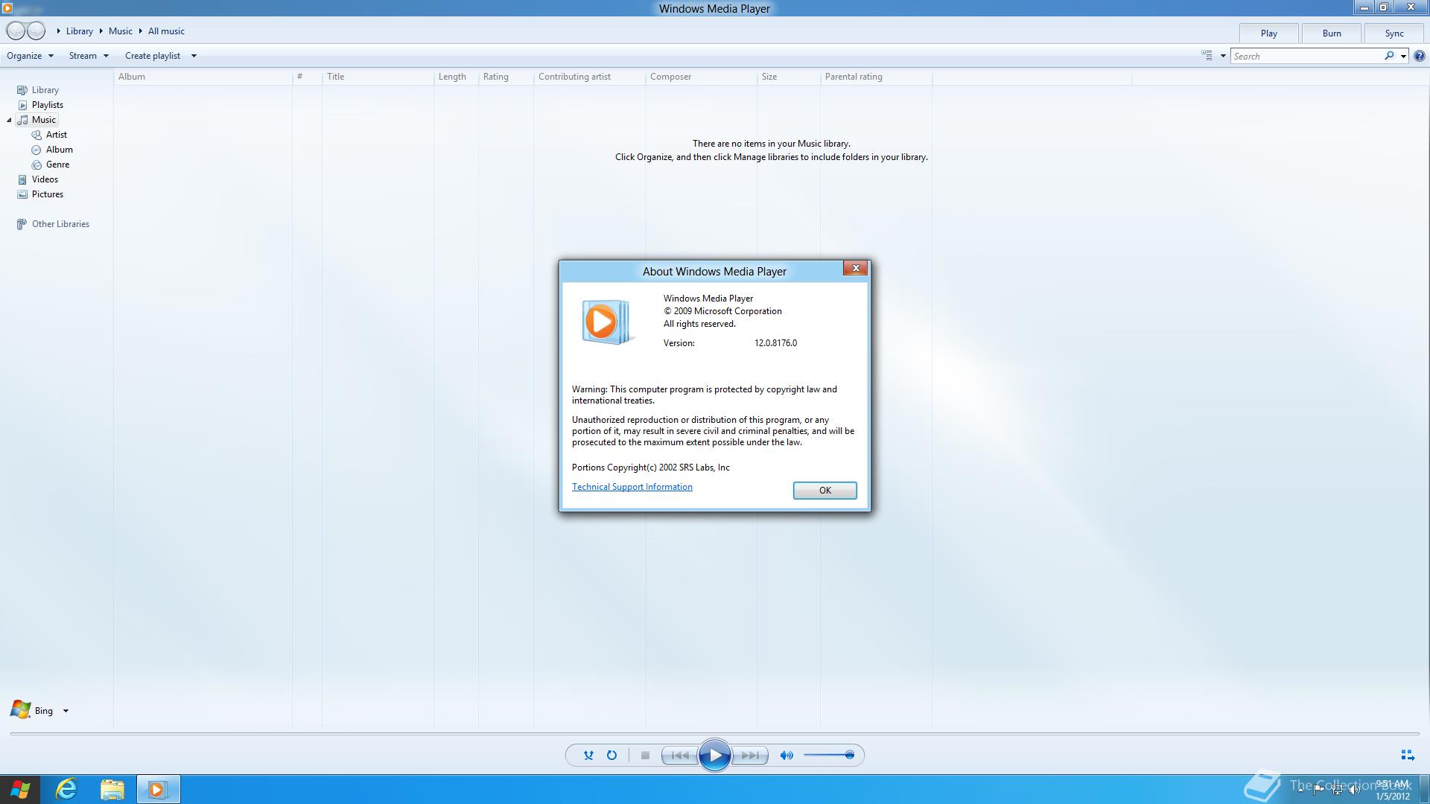Select Pictures in navigation pane
Image resolution: width=1430 pixels, height=804 pixels.
click(x=47, y=194)
